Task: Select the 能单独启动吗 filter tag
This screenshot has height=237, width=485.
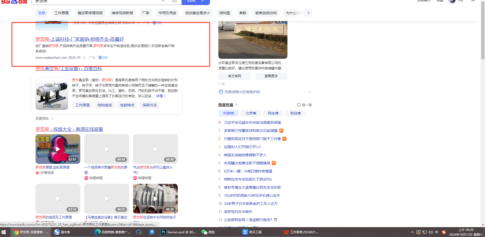Action: coord(266,13)
